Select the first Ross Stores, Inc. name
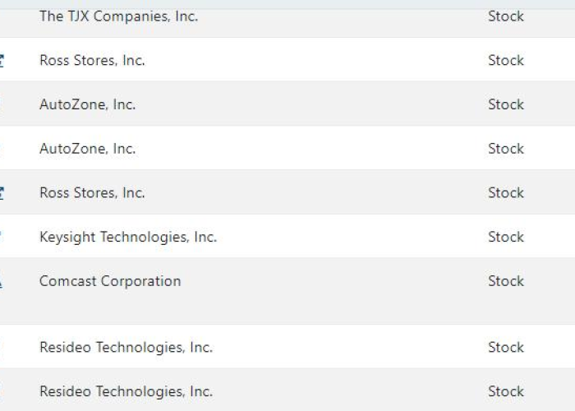 (92, 60)
